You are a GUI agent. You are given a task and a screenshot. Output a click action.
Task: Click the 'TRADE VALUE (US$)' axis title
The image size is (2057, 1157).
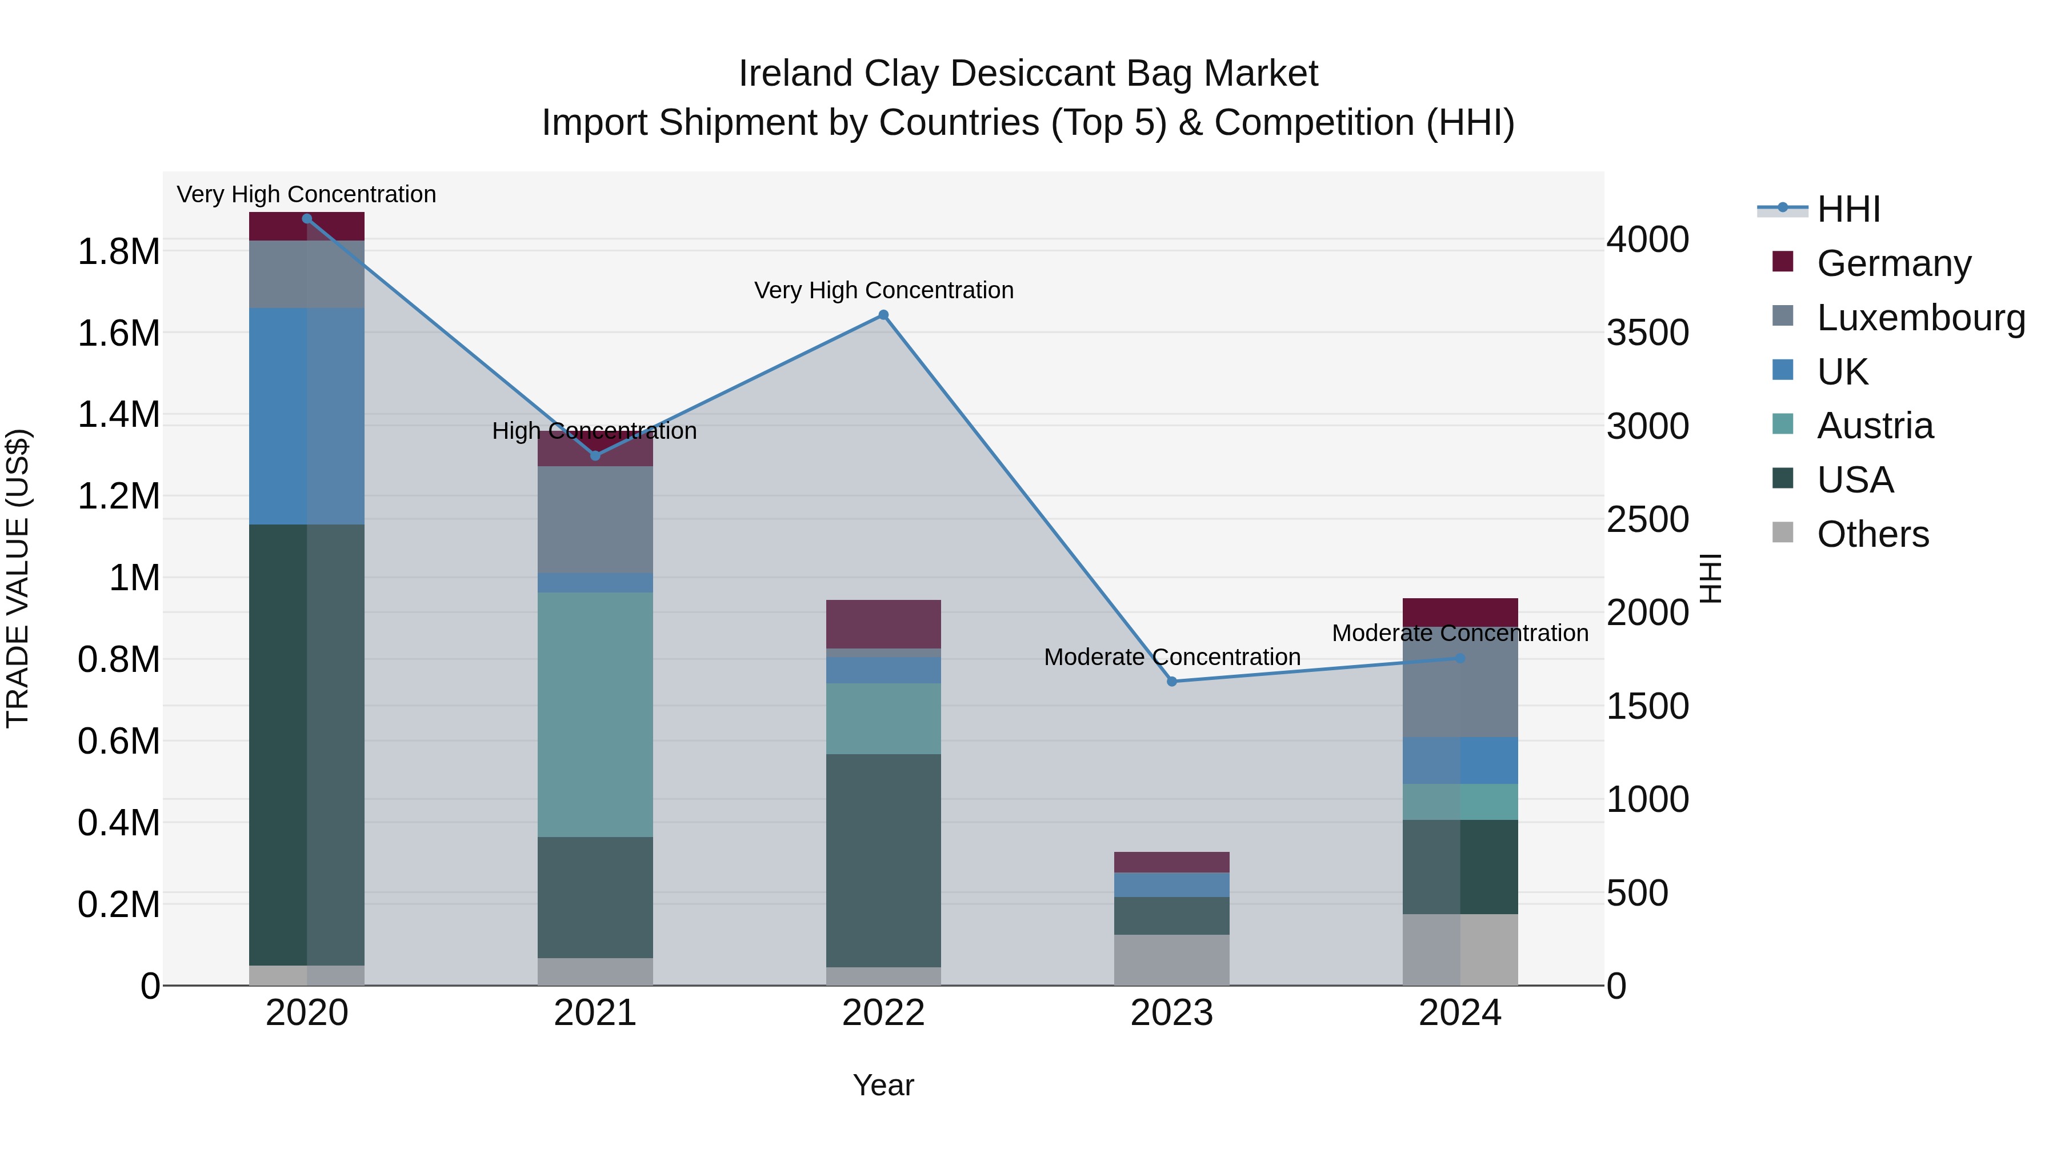tap(18, 578)
